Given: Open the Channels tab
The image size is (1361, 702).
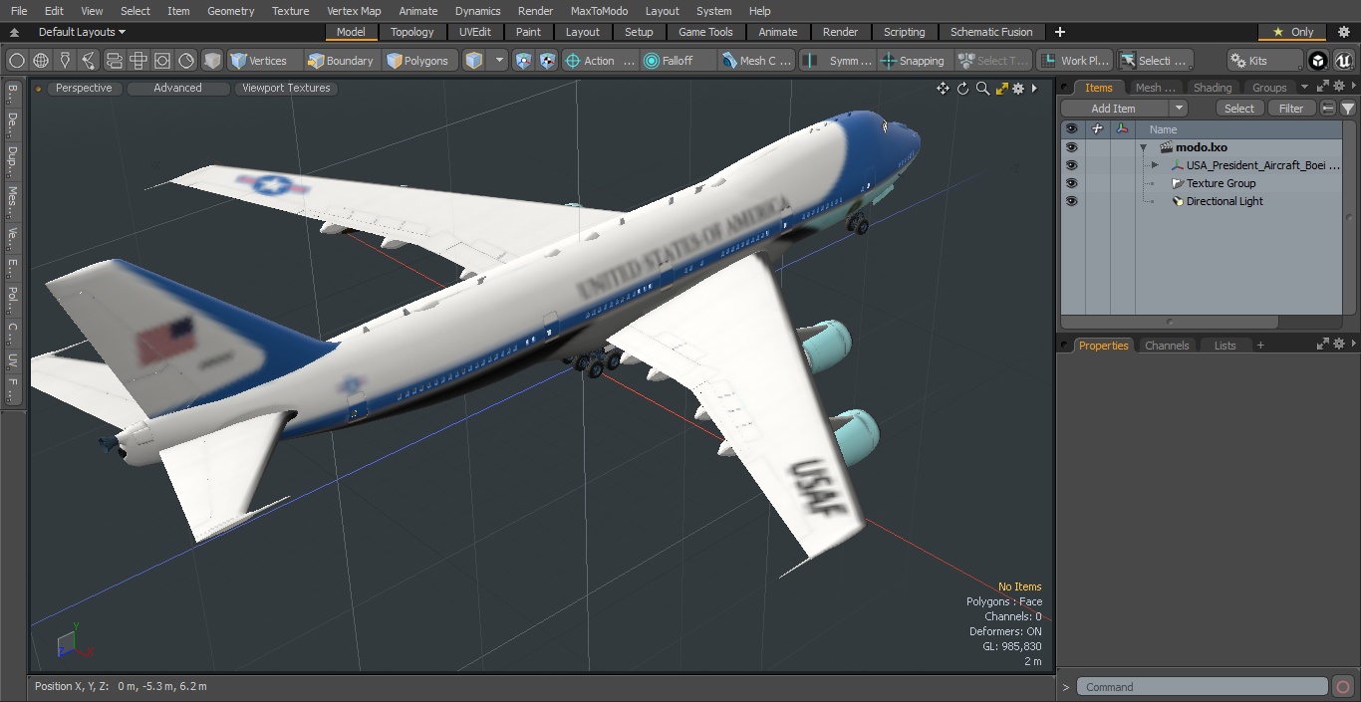Looking at the screenshot, I should point(1167,346).
